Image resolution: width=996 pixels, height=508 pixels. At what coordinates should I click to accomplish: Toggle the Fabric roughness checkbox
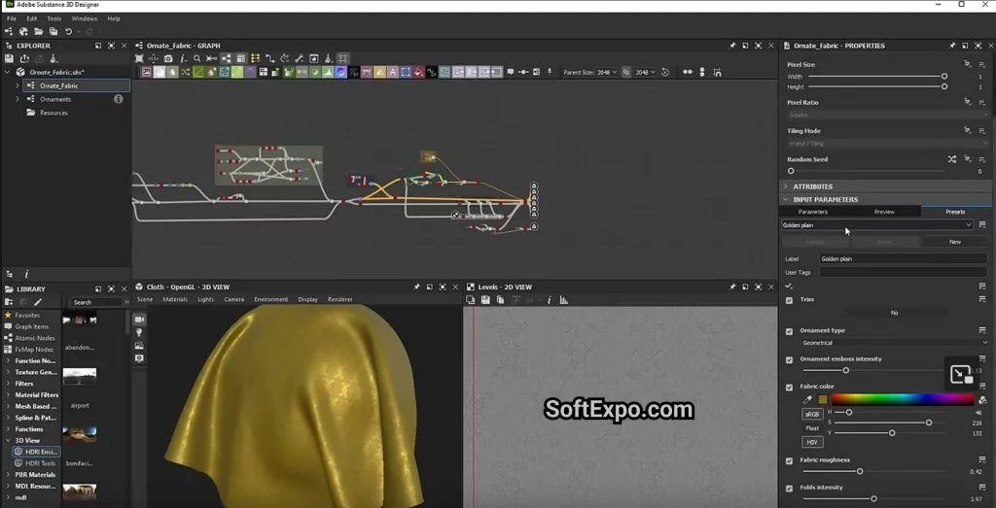point(789,460)
